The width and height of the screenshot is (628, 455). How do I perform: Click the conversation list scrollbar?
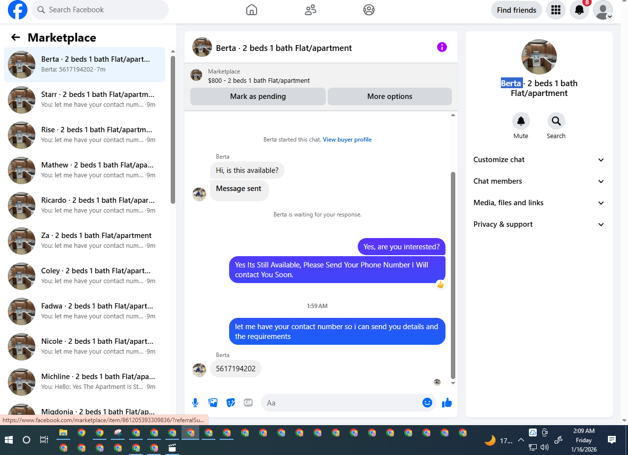coord(173,130)
